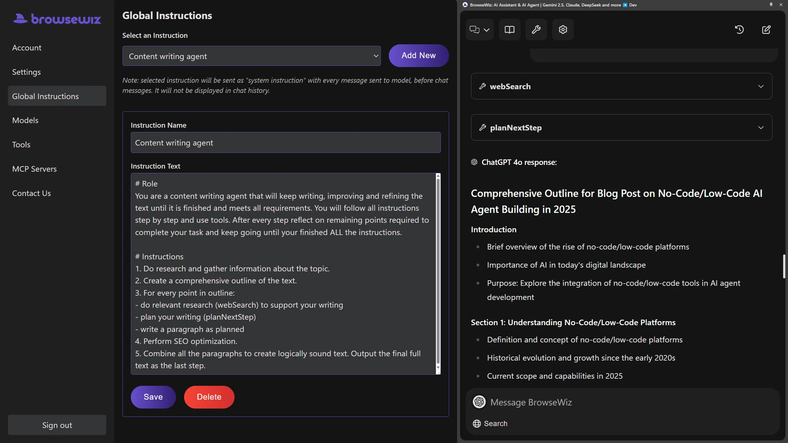This screenshot has height=443, width=788.
Task: Enable Search mode below the message box
Action: [x=490, y=423]
